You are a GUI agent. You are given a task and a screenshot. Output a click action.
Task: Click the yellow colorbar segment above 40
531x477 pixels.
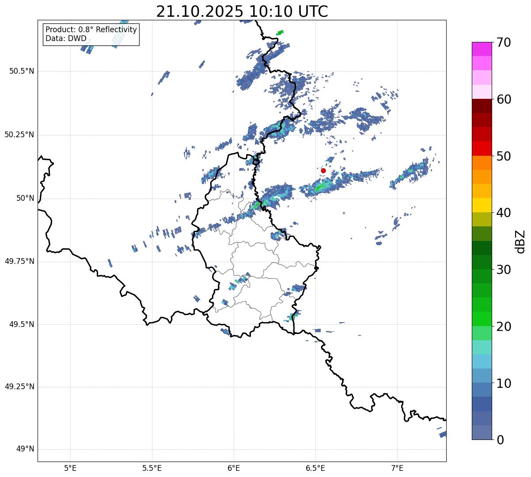pos(482,205)
